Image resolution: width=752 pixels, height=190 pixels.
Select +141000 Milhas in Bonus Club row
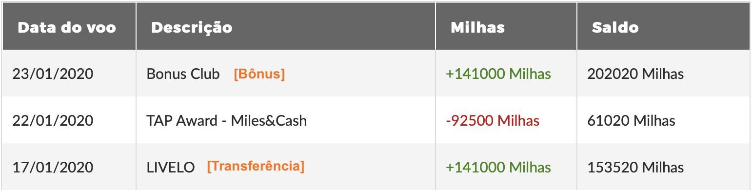[x=498, y=74]
